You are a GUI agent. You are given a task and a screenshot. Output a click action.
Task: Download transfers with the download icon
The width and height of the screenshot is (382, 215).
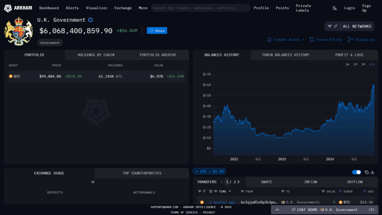pyautogui.click(x=372, y=172)
